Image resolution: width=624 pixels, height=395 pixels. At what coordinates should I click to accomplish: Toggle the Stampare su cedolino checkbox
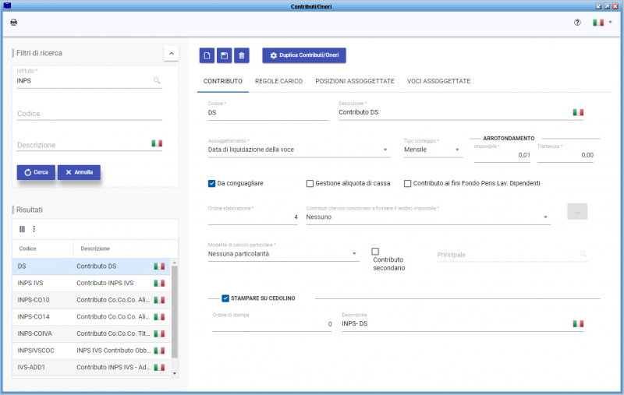coord(225,298)
